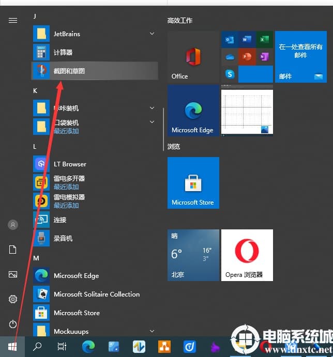Jump to letter K section header
Image resolution: width=333 pixels, height=357 pixels.
pos(35,91)
